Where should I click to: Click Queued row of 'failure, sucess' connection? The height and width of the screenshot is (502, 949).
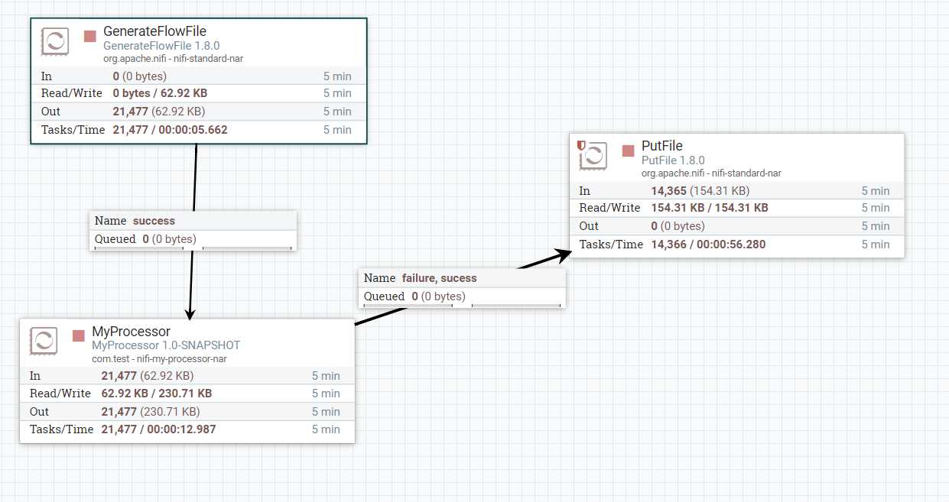(462, 296)
